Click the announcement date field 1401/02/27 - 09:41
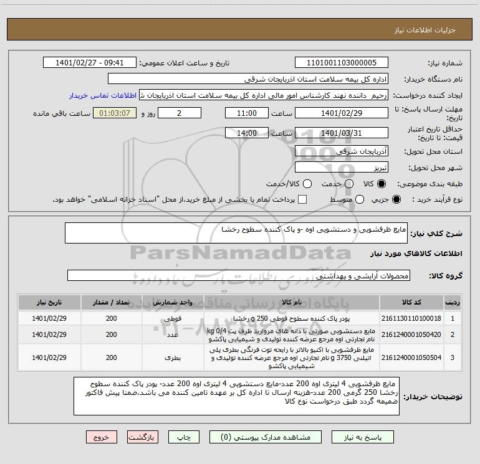Screen dimensions: 480x464 click(90, 63)
